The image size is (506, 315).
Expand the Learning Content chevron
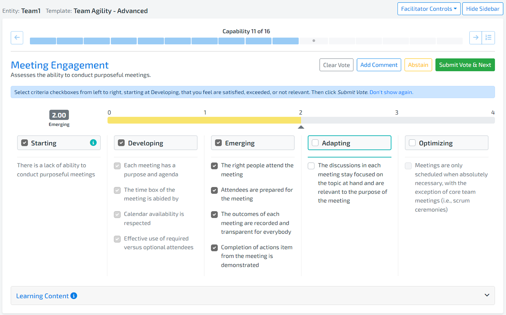point(487,295)
